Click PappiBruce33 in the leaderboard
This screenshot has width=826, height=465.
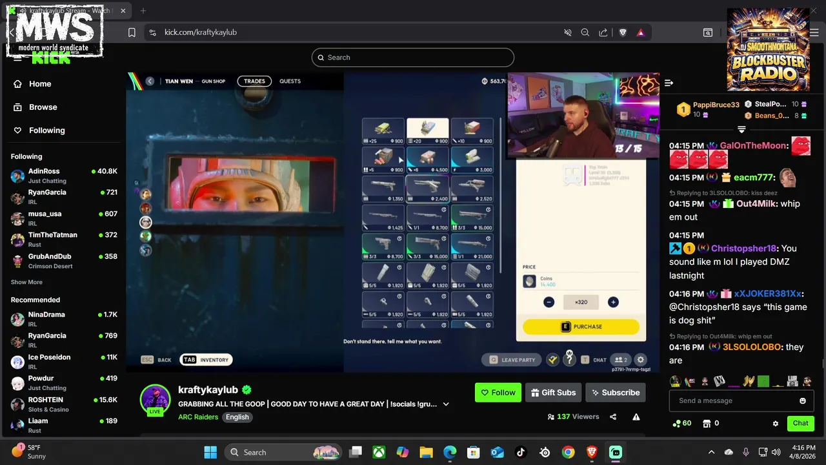pos(716,105)
